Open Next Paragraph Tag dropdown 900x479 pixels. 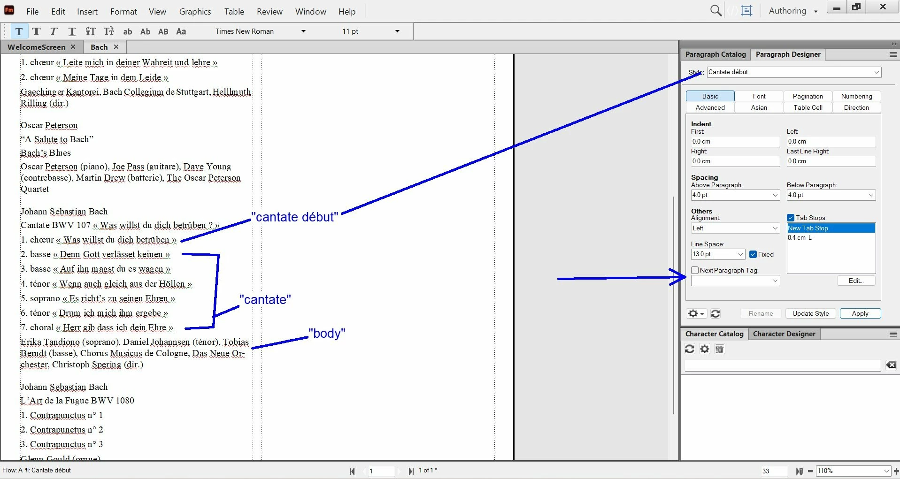pos(775,281)
